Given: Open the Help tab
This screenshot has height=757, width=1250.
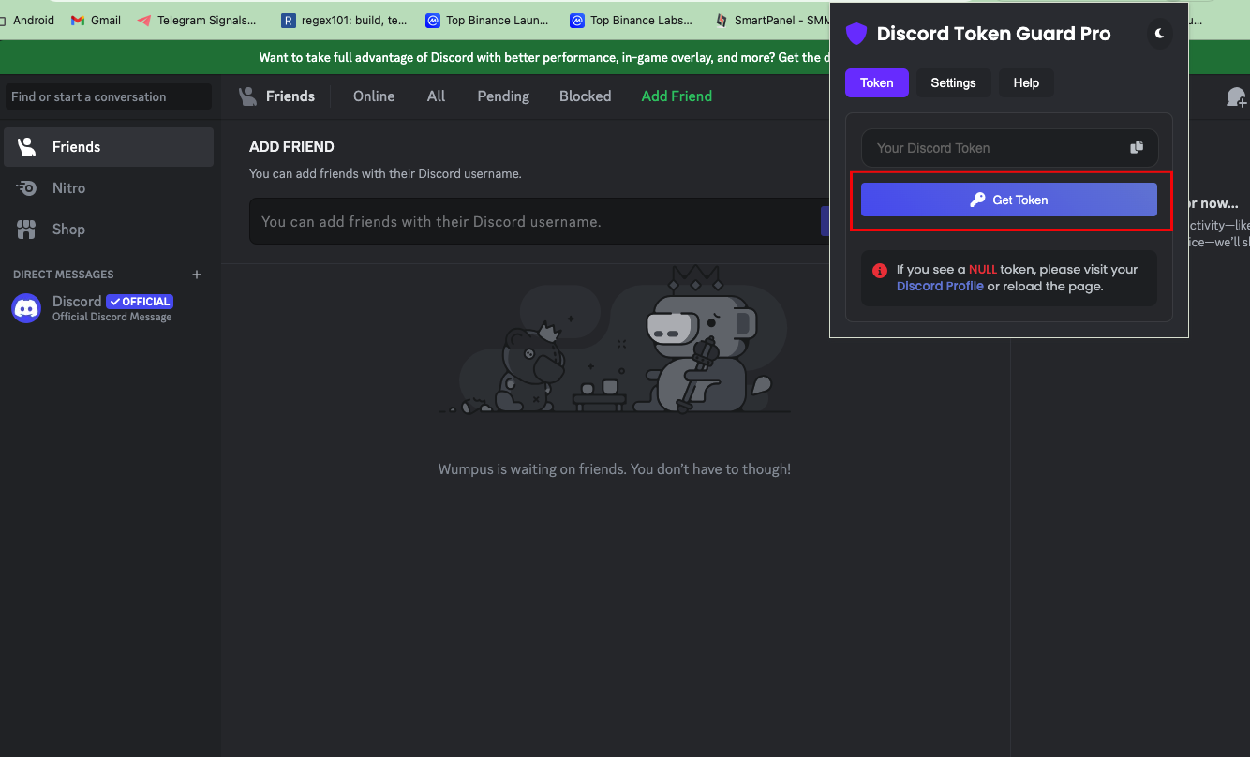Looking at the screenshot, I should click(1026, 82).
